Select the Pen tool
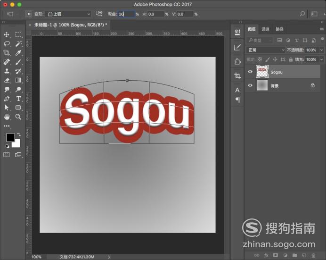The image size is (326, 260). point(7,99)
